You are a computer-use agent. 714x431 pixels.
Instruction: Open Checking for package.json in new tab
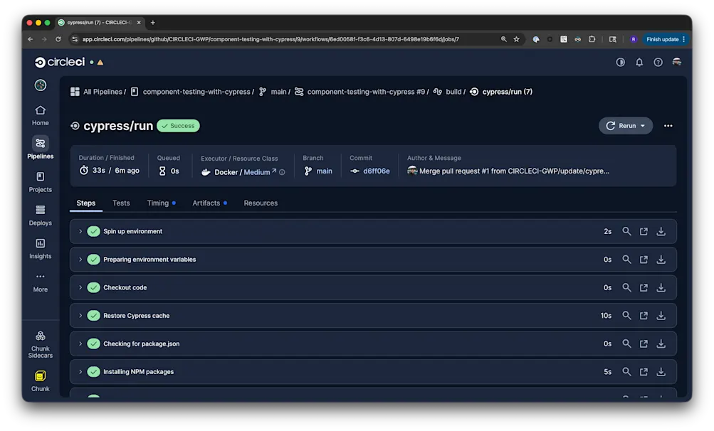644,344
